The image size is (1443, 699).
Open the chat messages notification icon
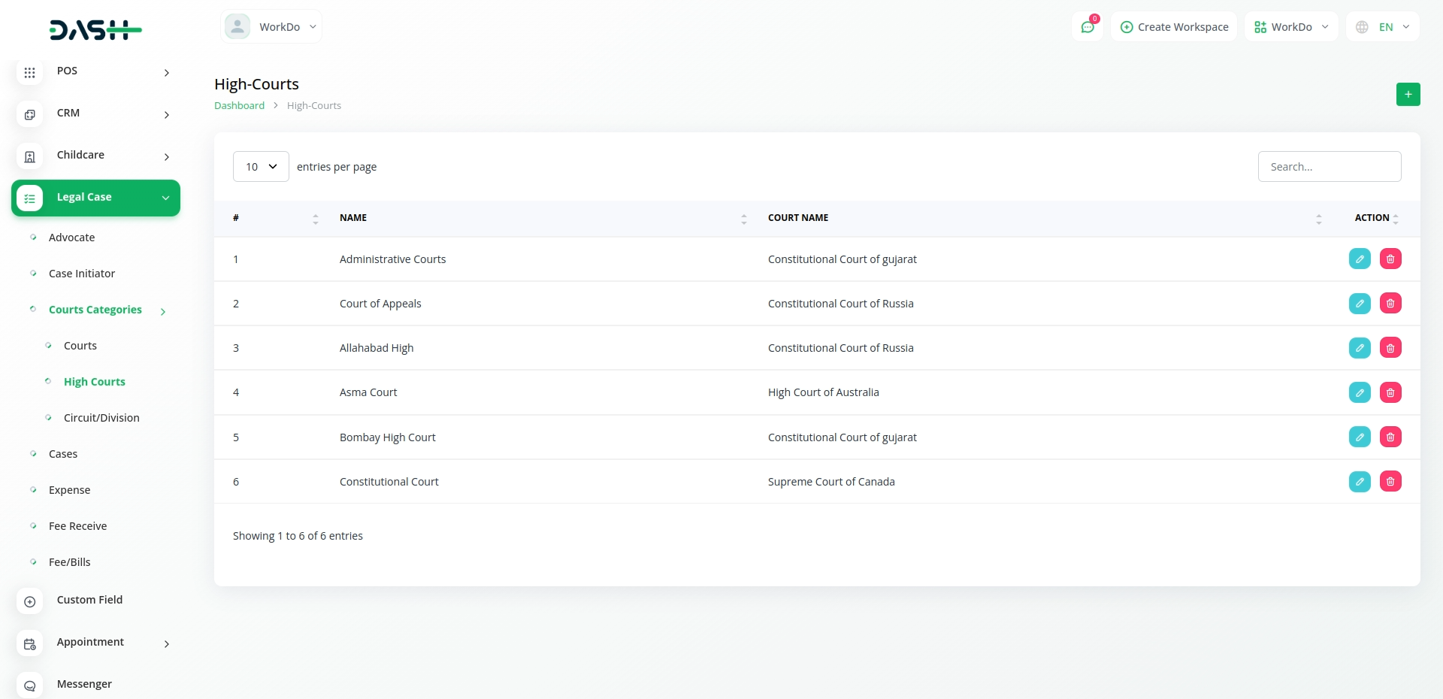click(1087, 27)
